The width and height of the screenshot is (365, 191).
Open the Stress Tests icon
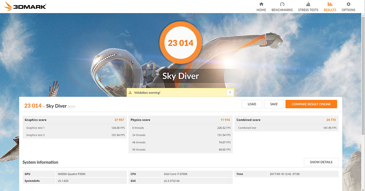[308, 4]
